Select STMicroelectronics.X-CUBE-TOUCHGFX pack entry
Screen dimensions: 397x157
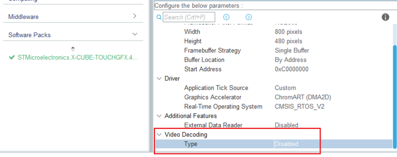[78, 58]
